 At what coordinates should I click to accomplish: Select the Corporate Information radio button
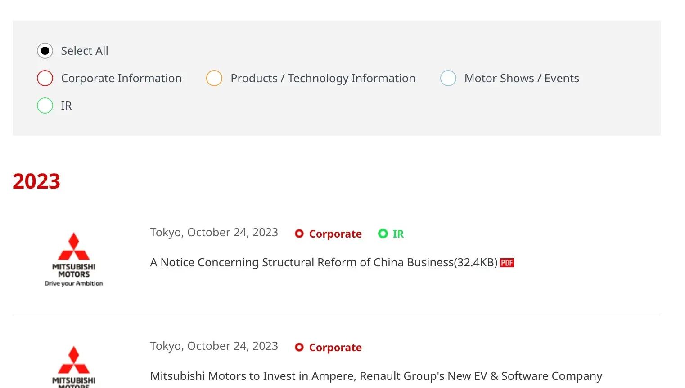(x=45, y=78)
